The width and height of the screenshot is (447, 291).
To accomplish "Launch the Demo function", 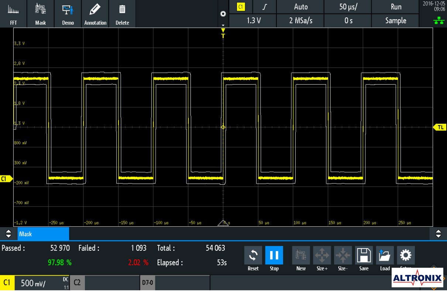I will (x=68, y=14).
